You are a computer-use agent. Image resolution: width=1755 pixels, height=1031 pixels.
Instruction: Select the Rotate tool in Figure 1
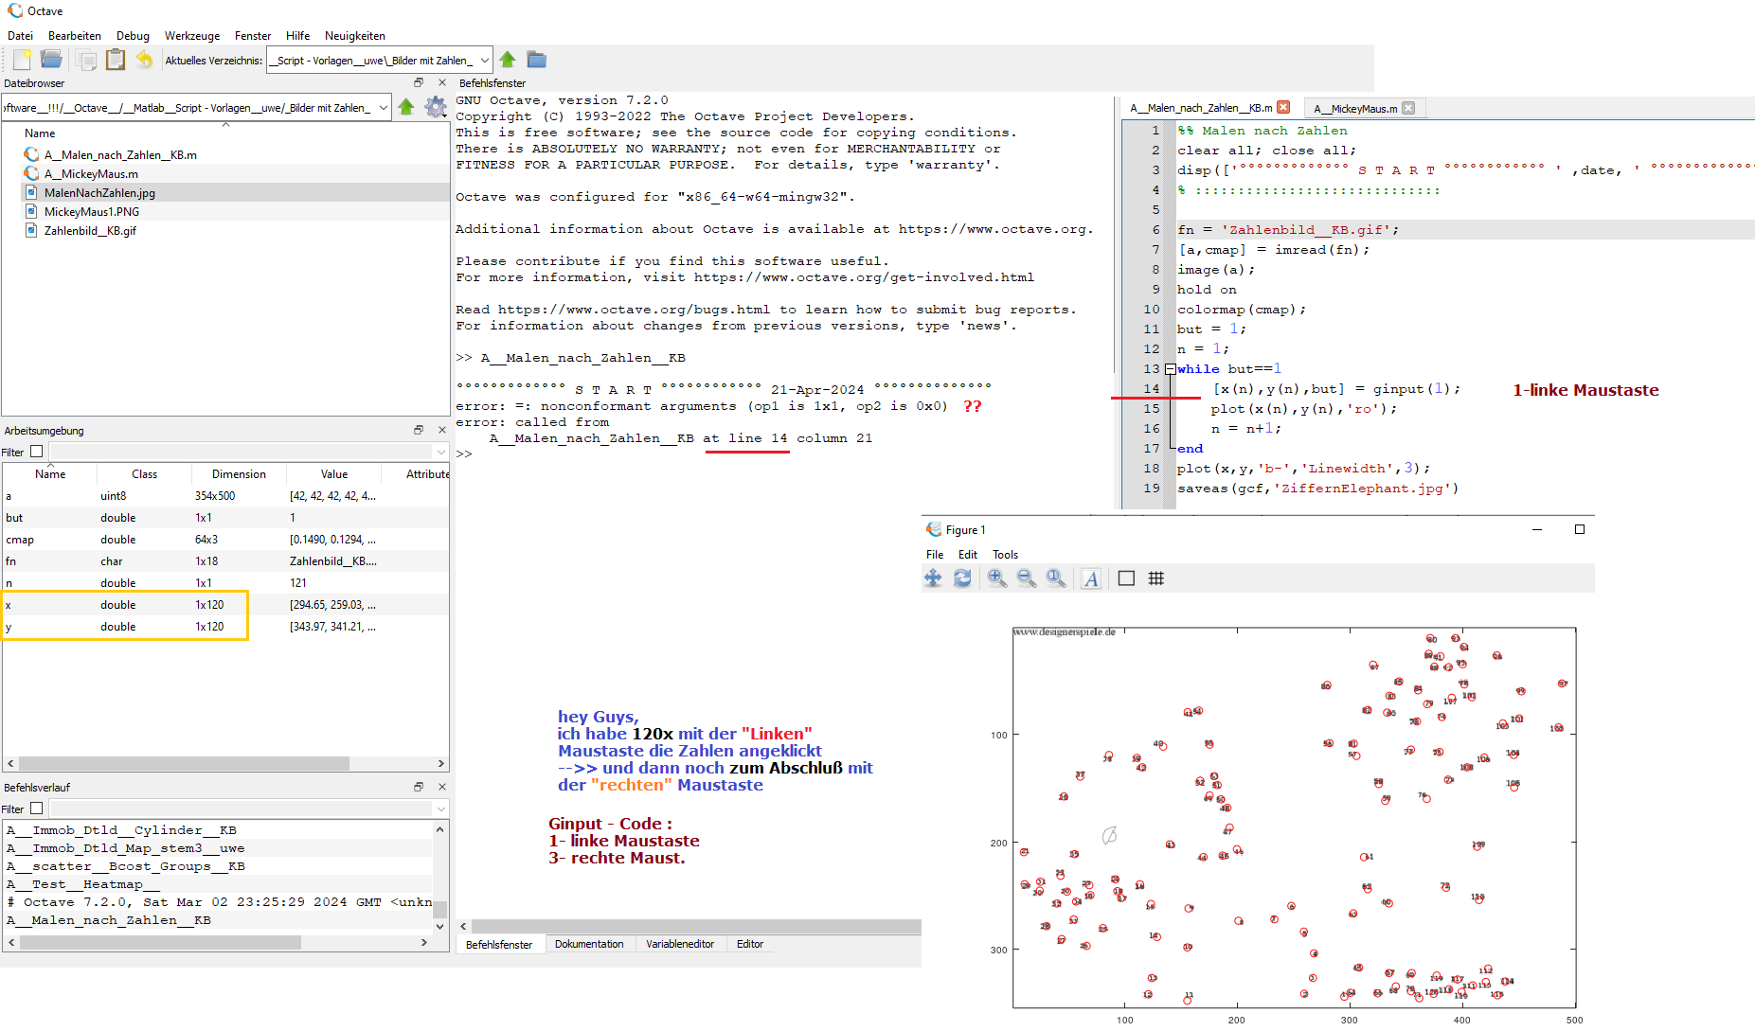click(x=962, y=578)
